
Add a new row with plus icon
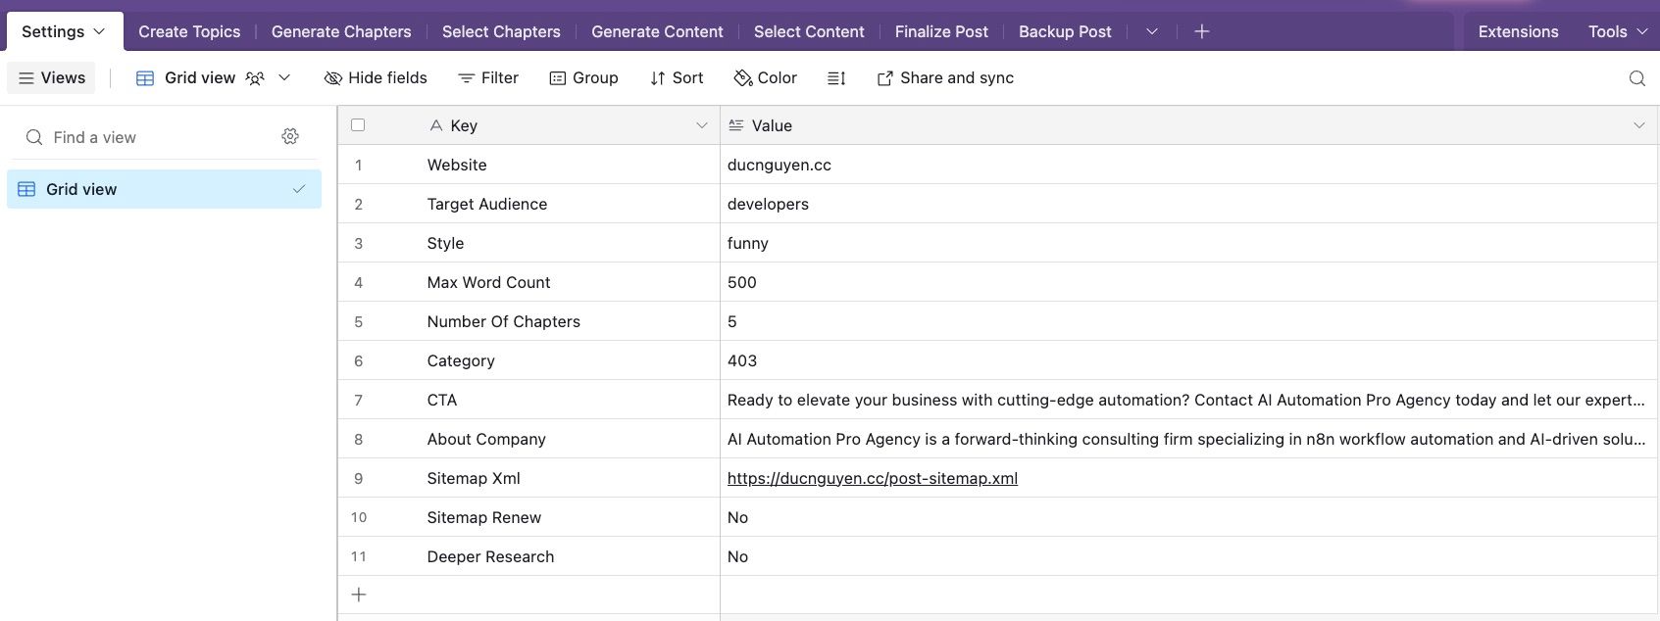point(359,595)
